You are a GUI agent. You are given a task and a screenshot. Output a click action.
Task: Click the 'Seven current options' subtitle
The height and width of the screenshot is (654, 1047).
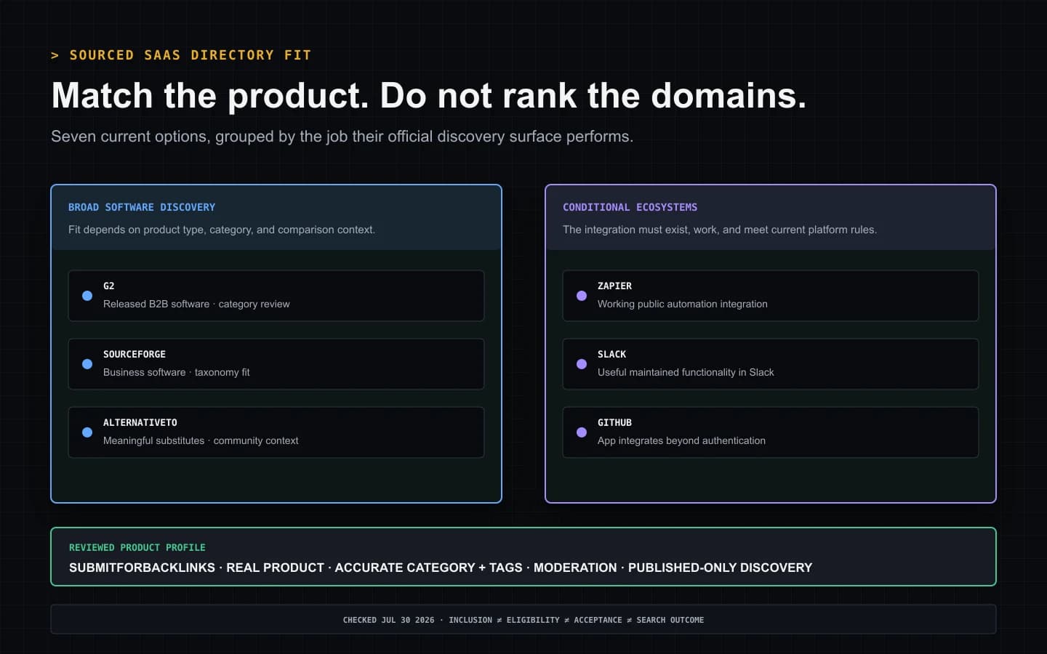click(x=342, y=137)
